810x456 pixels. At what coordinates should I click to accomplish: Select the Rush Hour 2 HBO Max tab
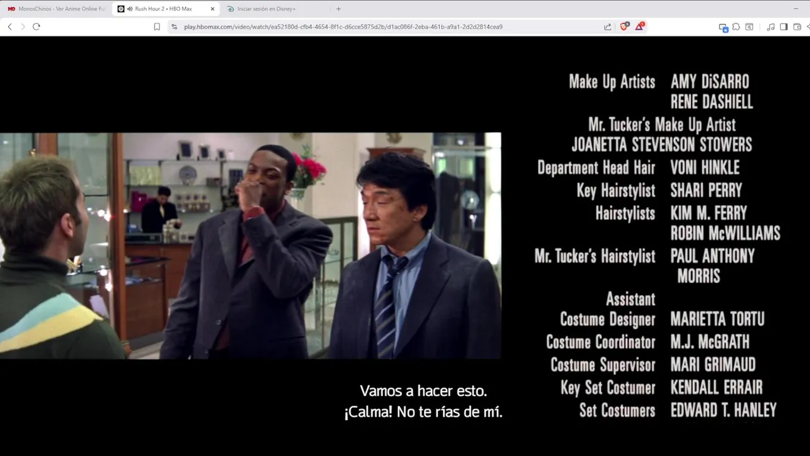click(166, 9)
